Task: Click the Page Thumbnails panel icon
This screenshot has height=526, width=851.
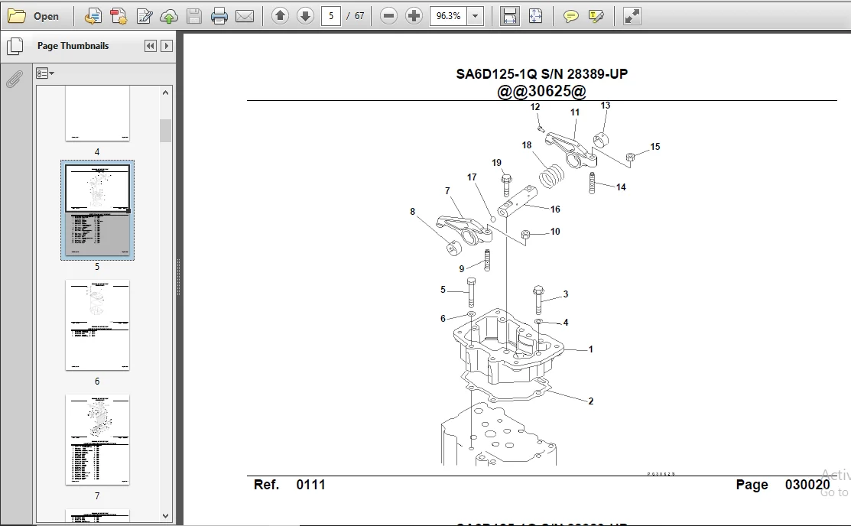Action: (15, 46)
